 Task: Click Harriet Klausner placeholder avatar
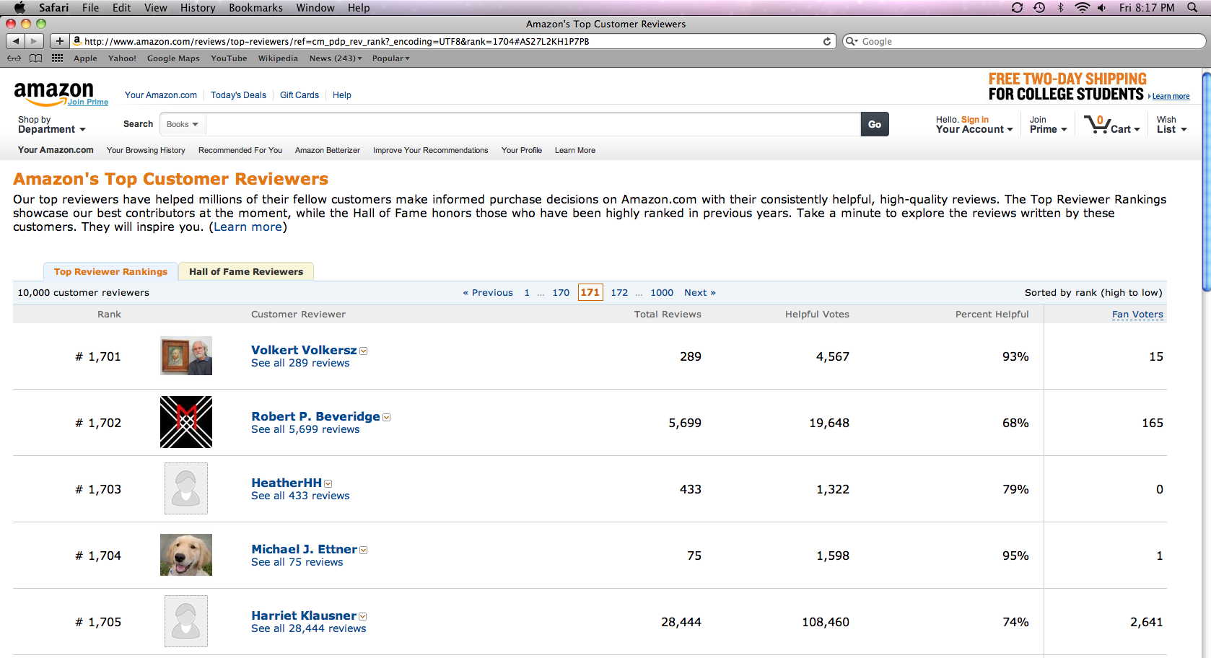(186, 621)
